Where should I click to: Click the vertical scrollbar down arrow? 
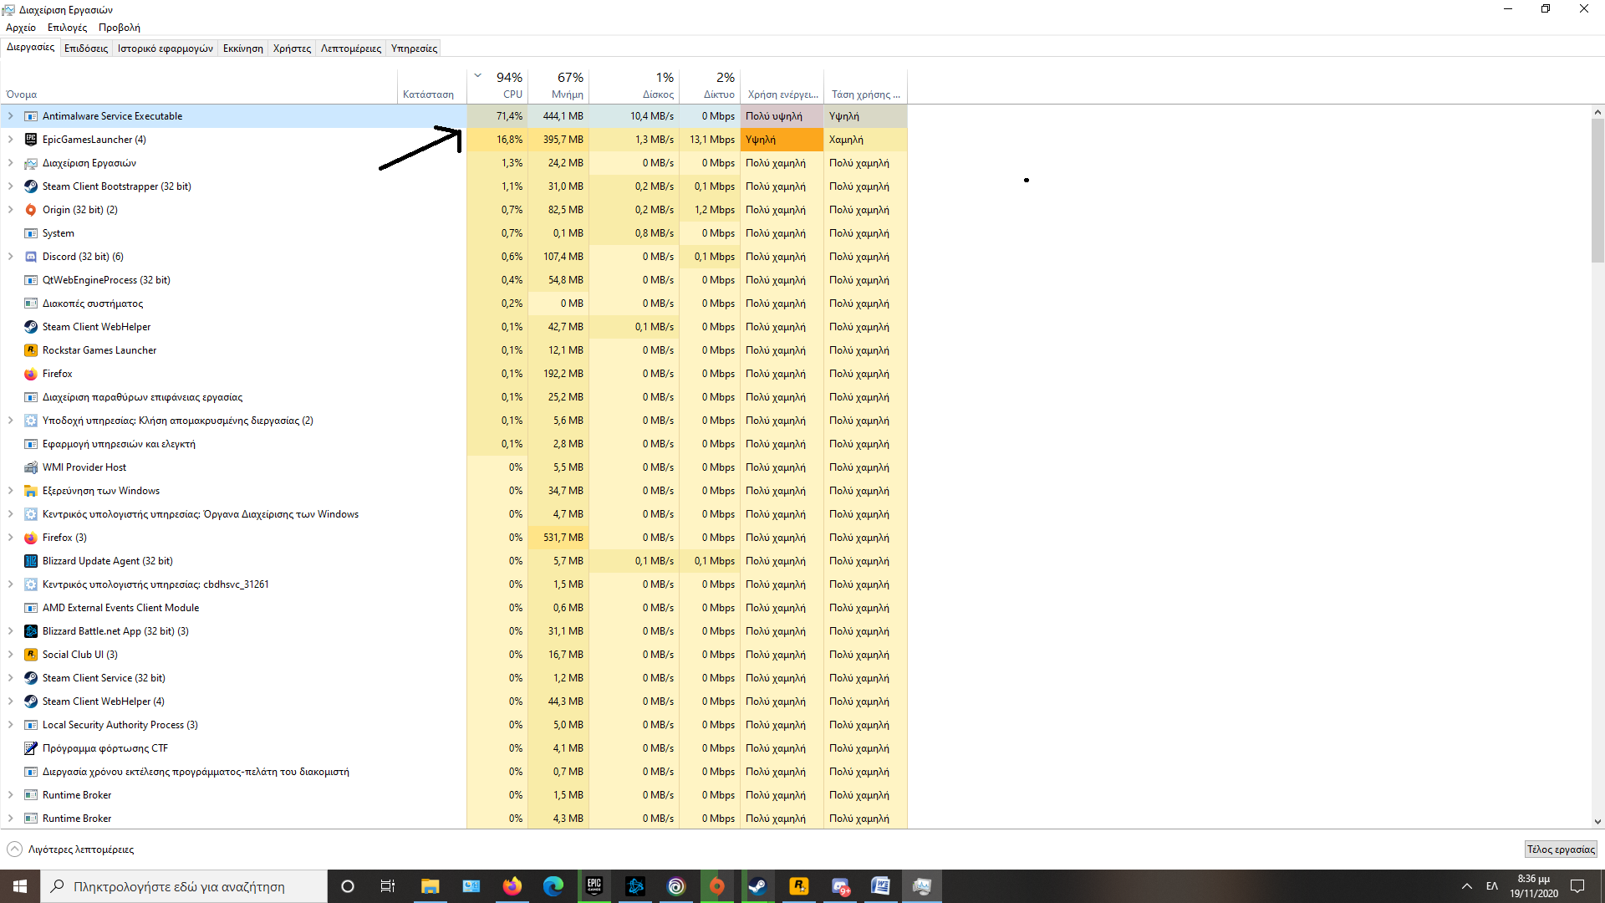pos(1597,822)
